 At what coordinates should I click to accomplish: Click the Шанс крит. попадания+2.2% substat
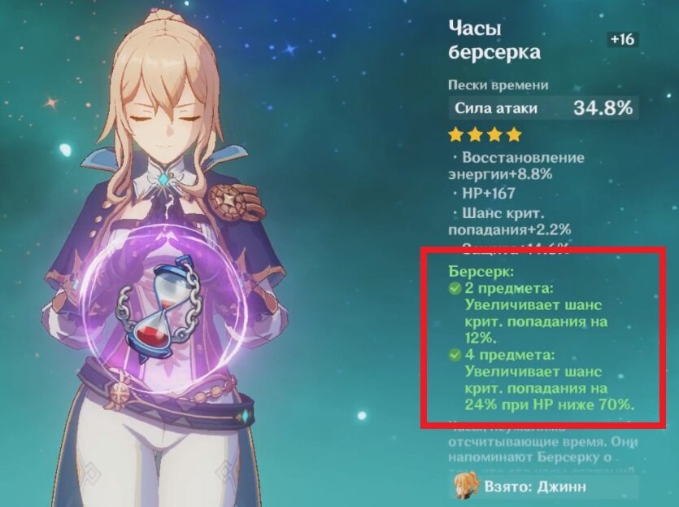coord(509,221)
